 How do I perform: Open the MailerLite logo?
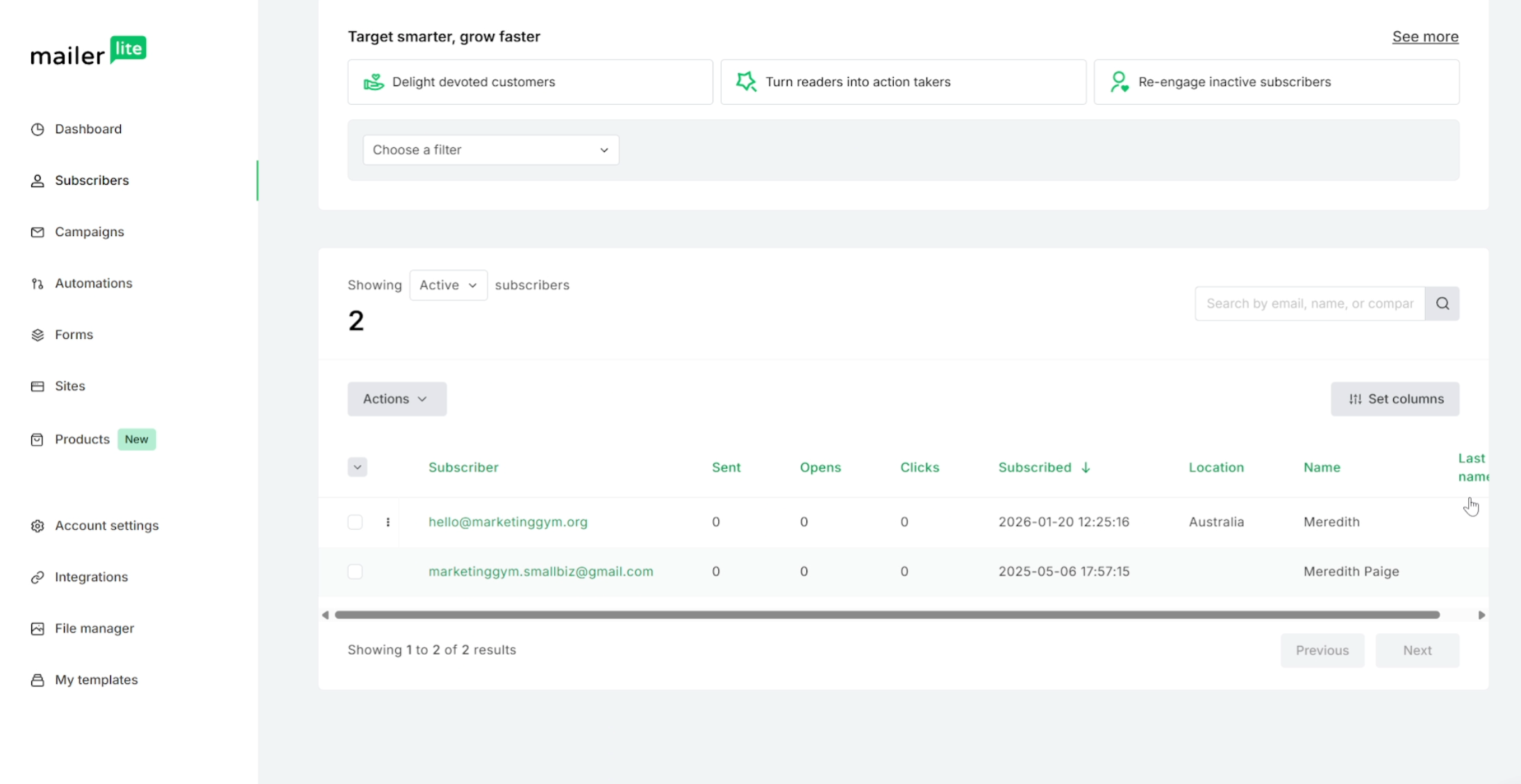coord(88,50)
